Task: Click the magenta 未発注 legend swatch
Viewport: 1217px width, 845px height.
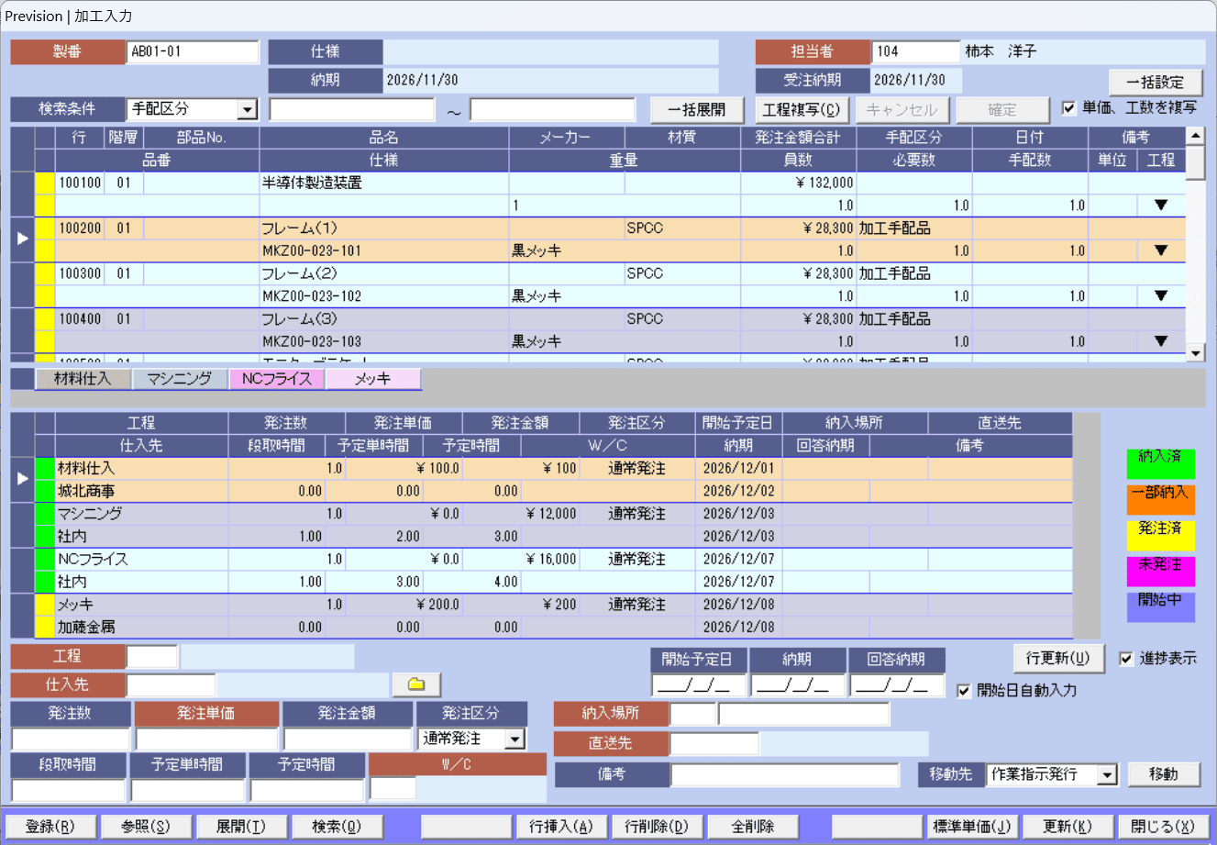Action: (x=1160, y=570)
